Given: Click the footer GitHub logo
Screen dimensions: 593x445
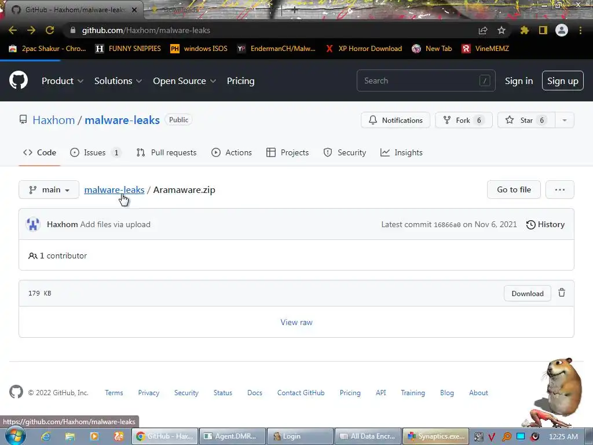Looking at the screenshot, I should point(16,392).
